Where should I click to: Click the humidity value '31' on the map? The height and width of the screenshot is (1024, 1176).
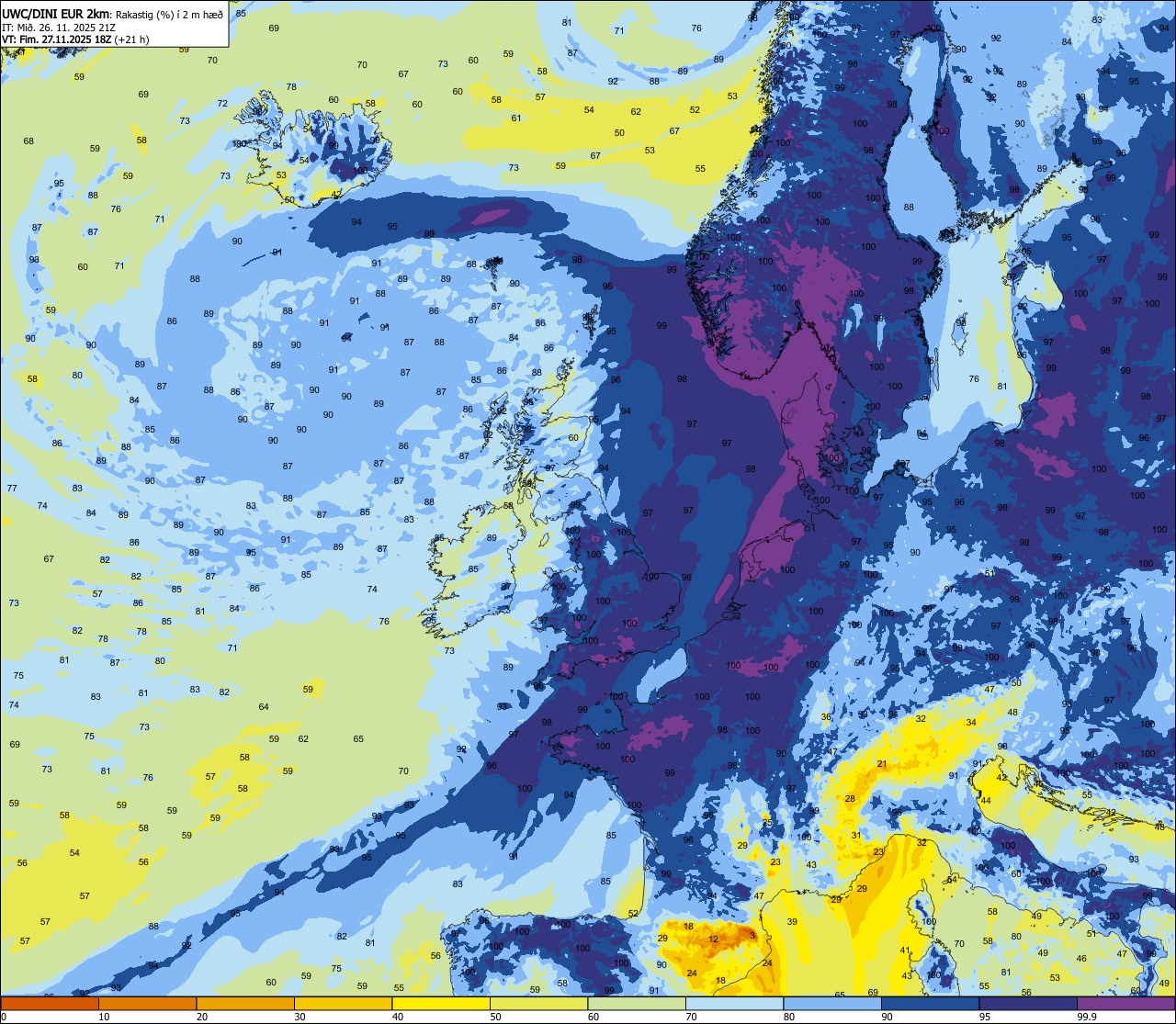856,836
